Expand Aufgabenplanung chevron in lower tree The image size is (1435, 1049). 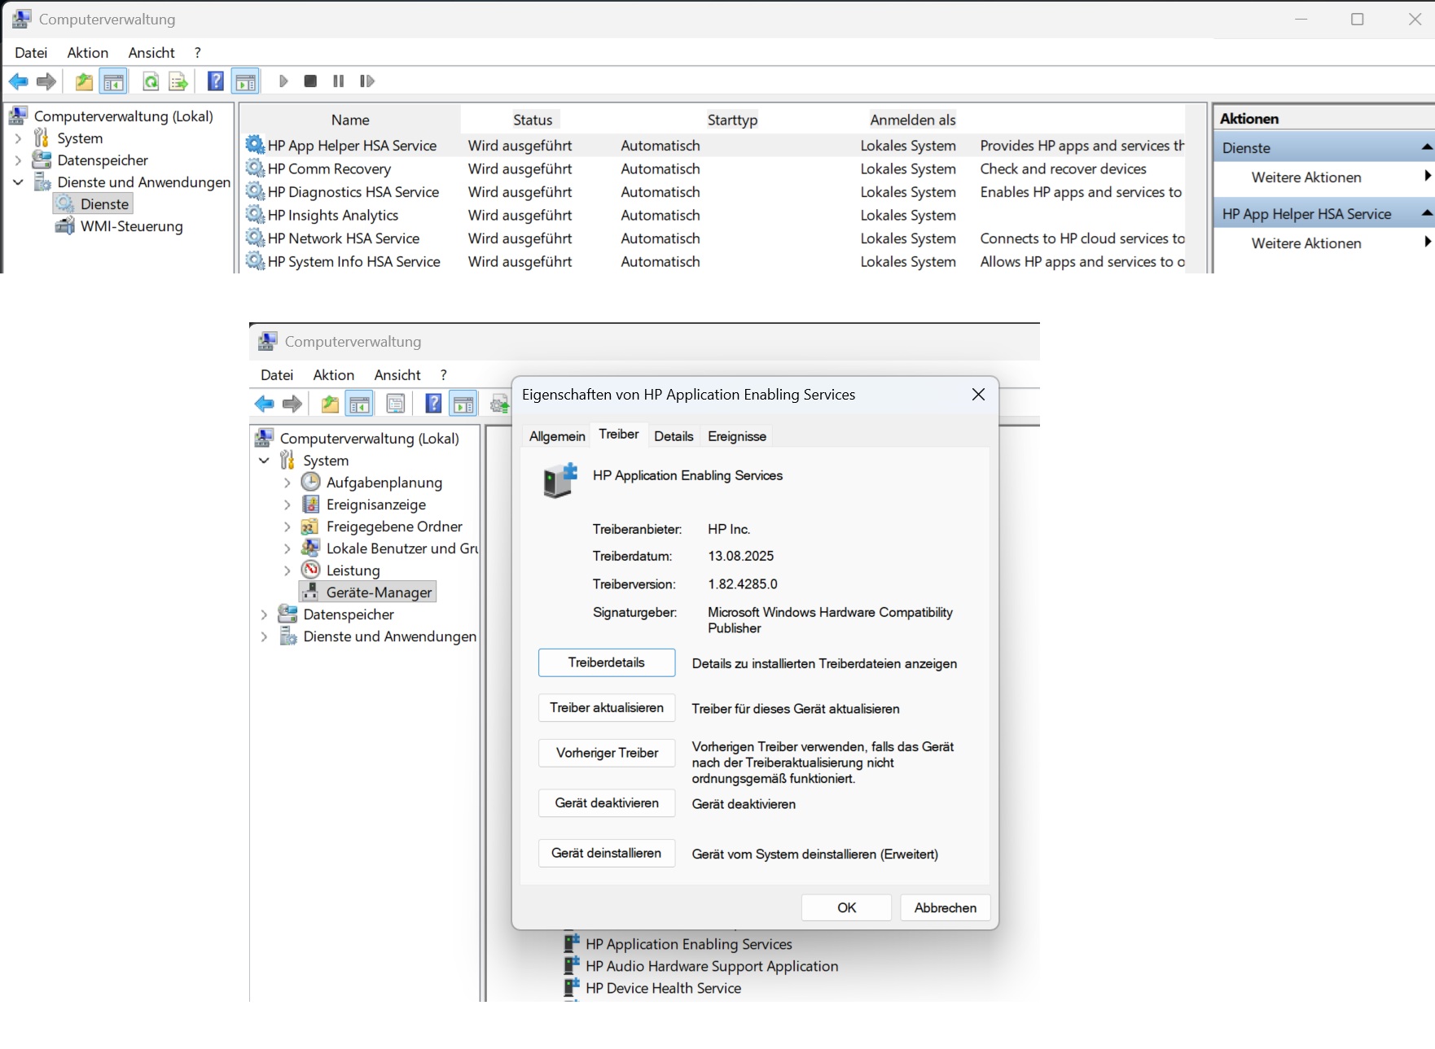[287, 483]
